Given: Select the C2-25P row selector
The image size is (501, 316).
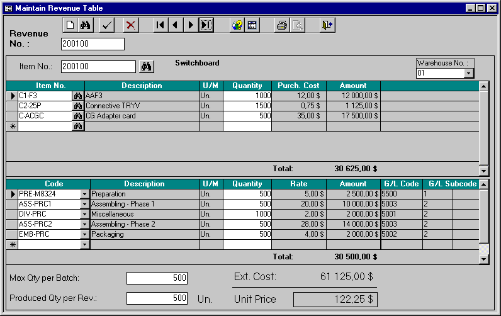Looking at the screenshot, I should click(12, 106).
